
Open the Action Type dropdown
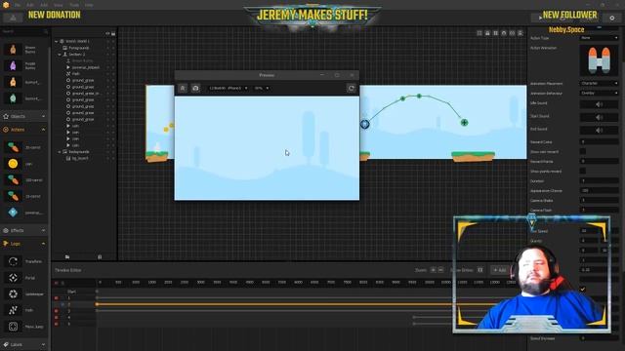tap(599, 38)
